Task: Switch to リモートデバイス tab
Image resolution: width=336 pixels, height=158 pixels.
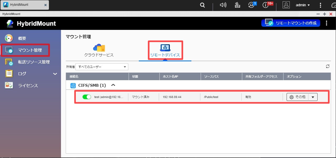Action: pyautogui.click(x=165, y=51)
